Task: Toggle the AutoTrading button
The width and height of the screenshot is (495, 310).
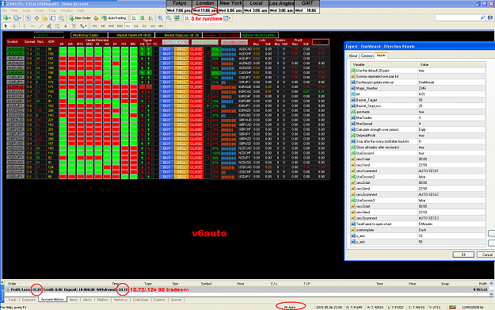Action: (114, 18)
